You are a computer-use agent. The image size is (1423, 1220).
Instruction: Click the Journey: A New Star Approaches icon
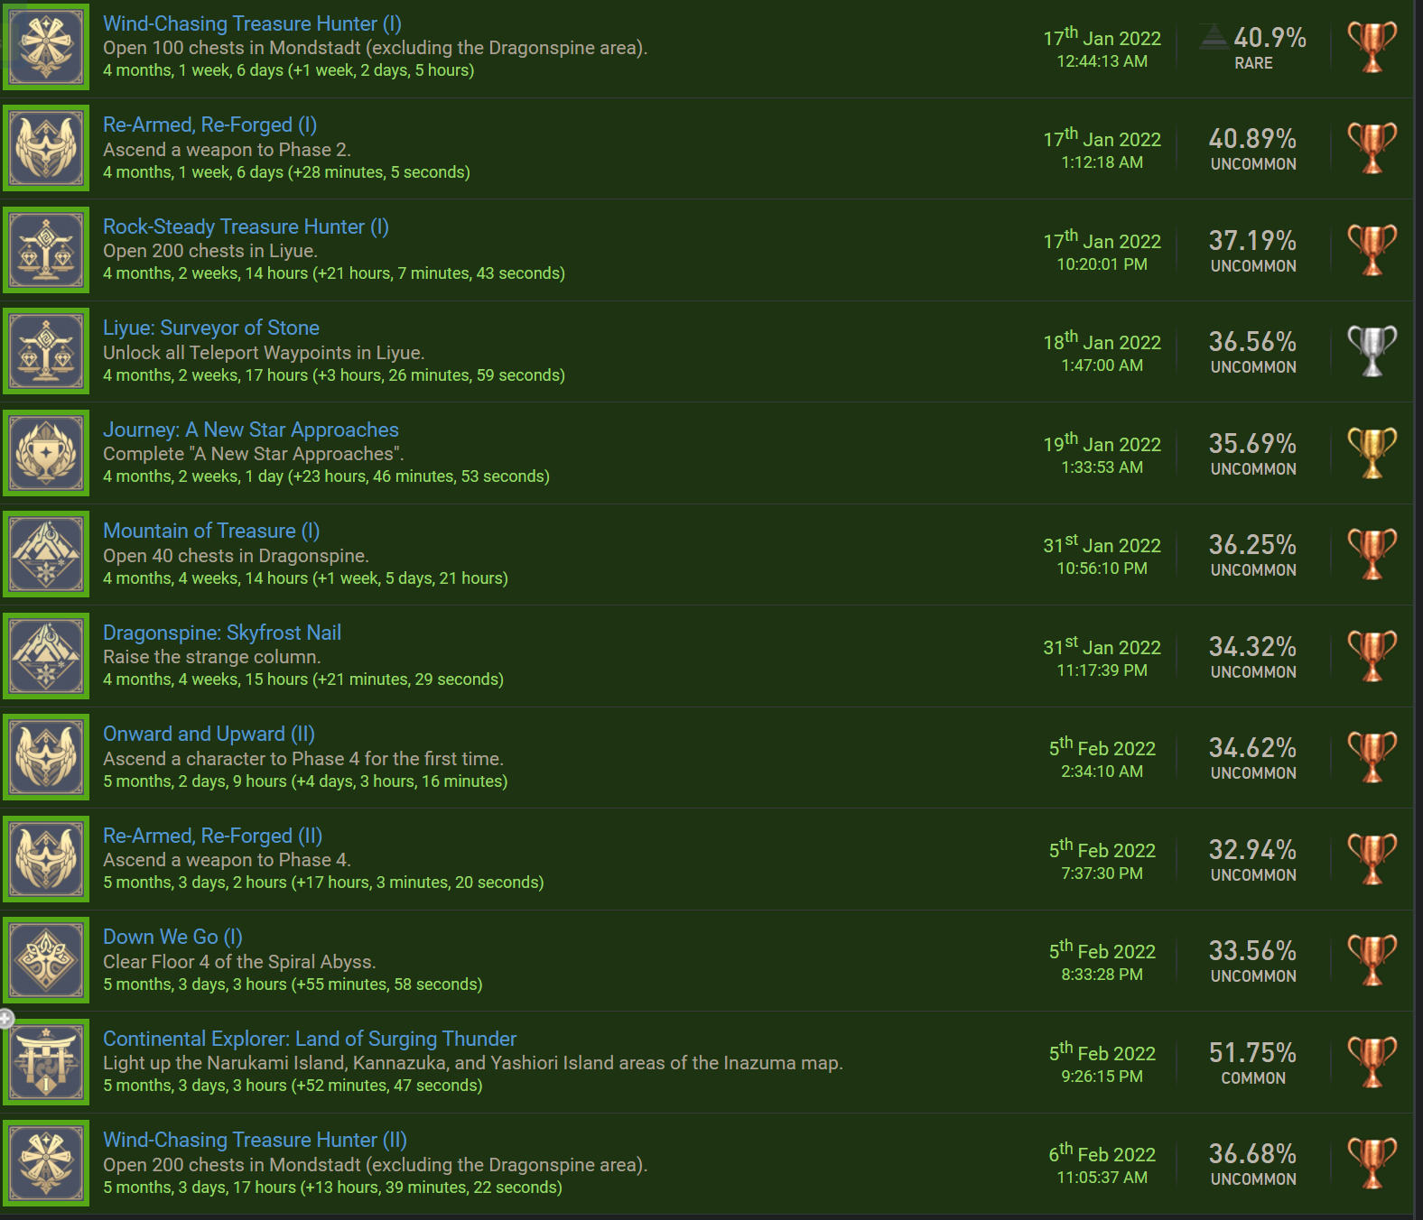[46, 453]
